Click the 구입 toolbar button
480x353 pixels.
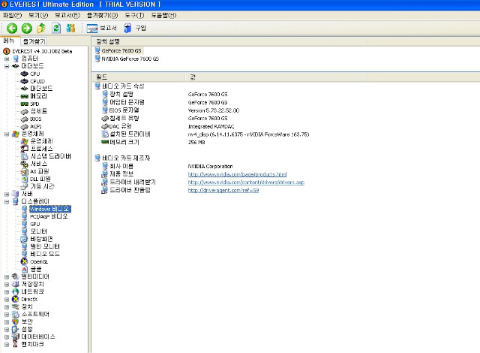[x=135, y=29]
